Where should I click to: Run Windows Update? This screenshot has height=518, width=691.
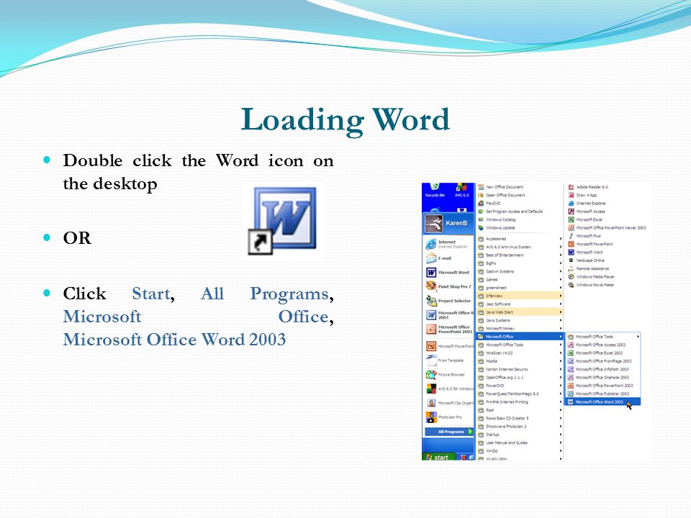496,228
